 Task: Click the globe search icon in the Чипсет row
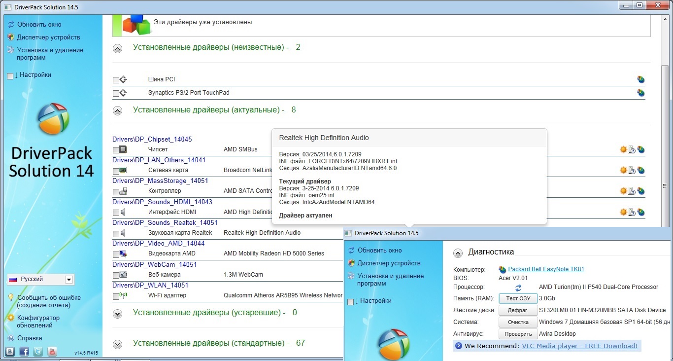pyautogui.click(x=641, y=149)
